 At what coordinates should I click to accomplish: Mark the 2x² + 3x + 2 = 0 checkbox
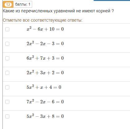click(x=7, y=73)
